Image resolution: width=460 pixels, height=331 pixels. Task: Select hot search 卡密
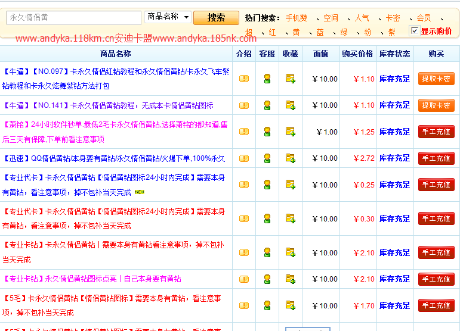pyautogui.click(x=393, y=18)
